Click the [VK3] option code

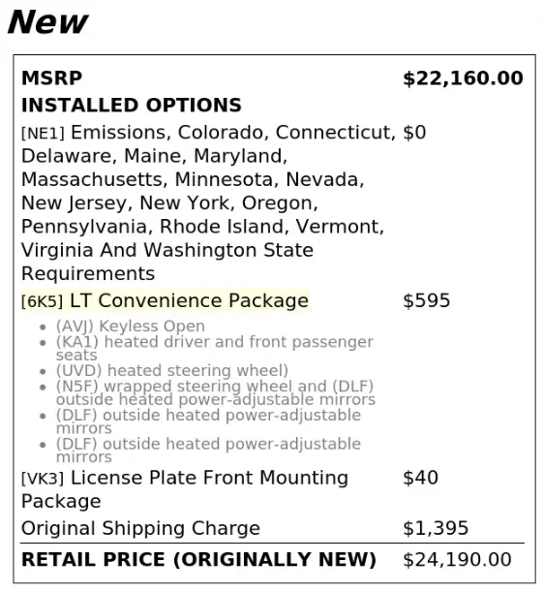[x=43, y=479]
